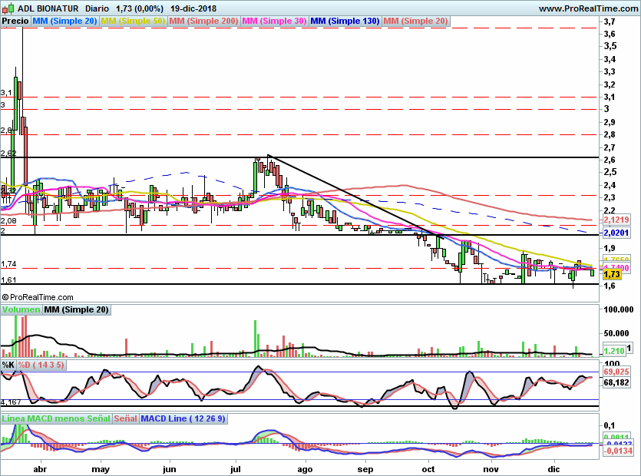Click the salmon MM (Simple 20) label after MM 130
Image resolution: width=641 pixels, height=476 pixels.
[416, 21]
